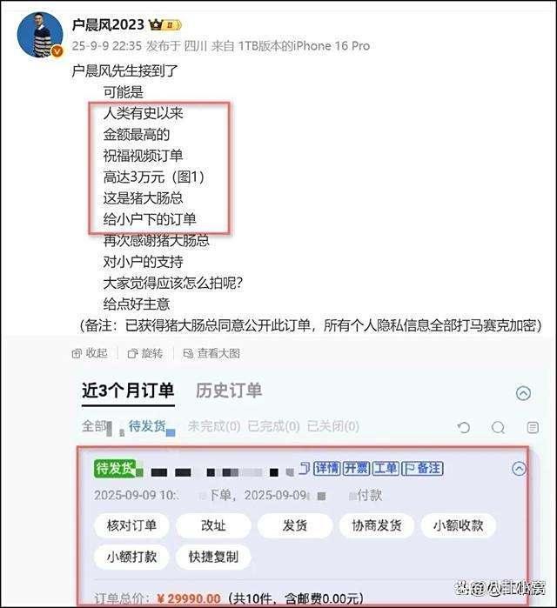Add a note with 备注 flag tag
The width and height of the screenshot is (557, 608).
422,469
